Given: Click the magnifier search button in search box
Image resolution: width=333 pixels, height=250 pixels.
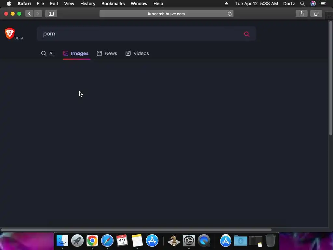Looking at the screenshot, I should click(x=246, y=34).
